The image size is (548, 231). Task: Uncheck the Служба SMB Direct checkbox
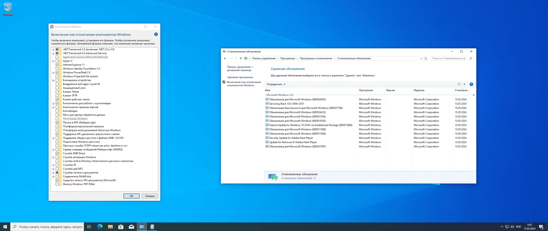tap(57, 153)
